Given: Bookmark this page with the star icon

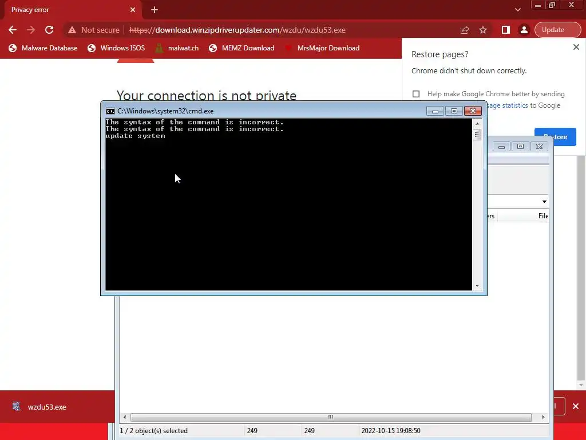Looking at the screenshot, I should [x=483, y=30].
